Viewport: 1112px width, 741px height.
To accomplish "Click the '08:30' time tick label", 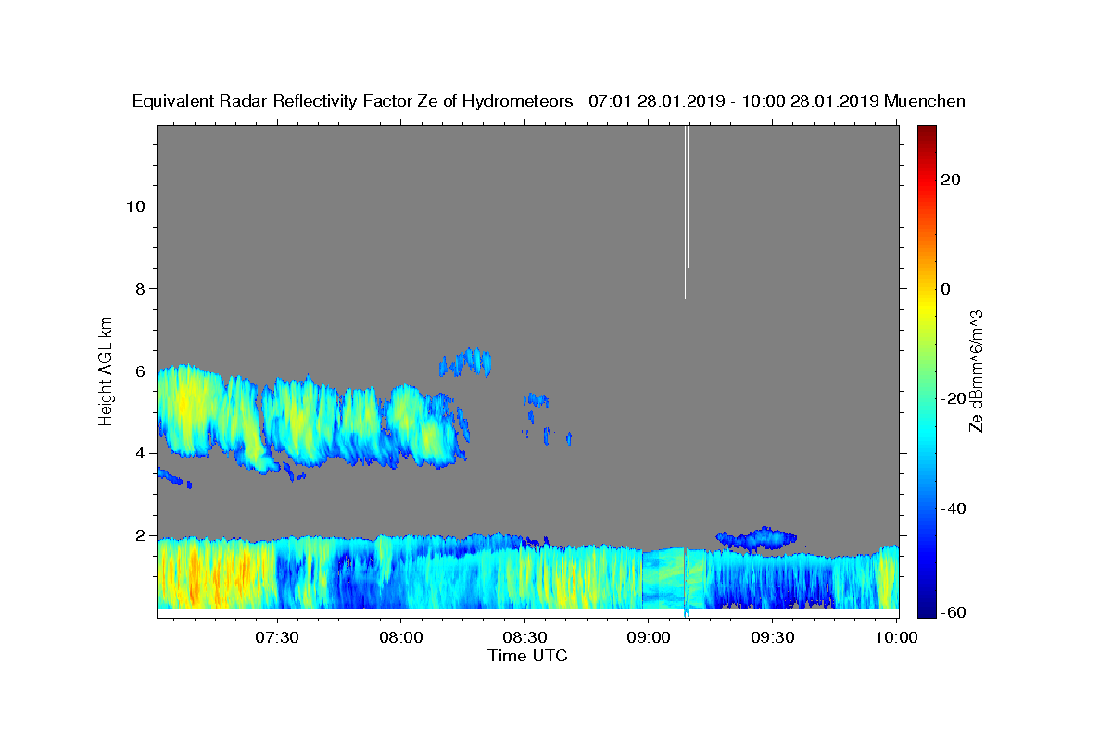I will pos(524,637).
